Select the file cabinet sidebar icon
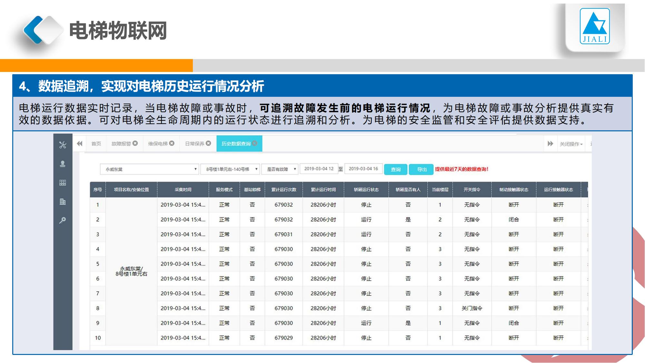 pyautogui.click(x=63, y=183)
